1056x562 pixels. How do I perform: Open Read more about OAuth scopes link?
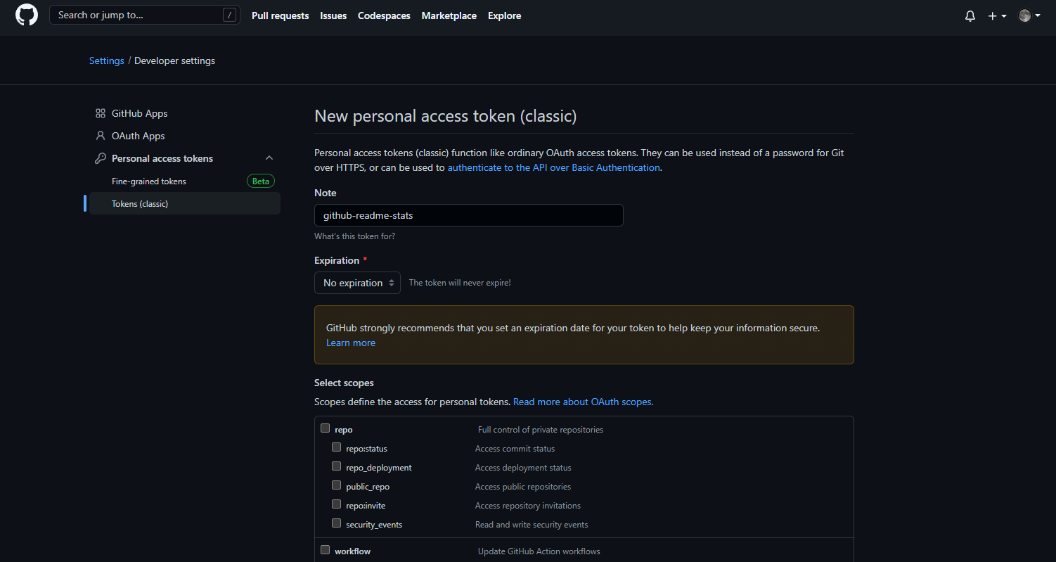click(x=584, y=402)
